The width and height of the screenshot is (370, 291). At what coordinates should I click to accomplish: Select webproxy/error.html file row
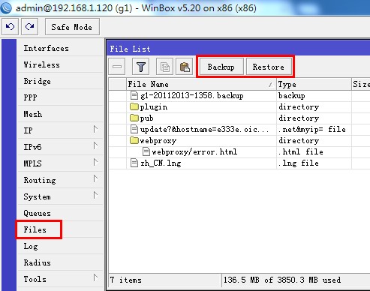click(x=239, y=151)
